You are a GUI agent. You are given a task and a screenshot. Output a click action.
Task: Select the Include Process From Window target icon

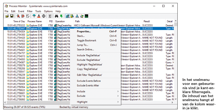(43, 16)
